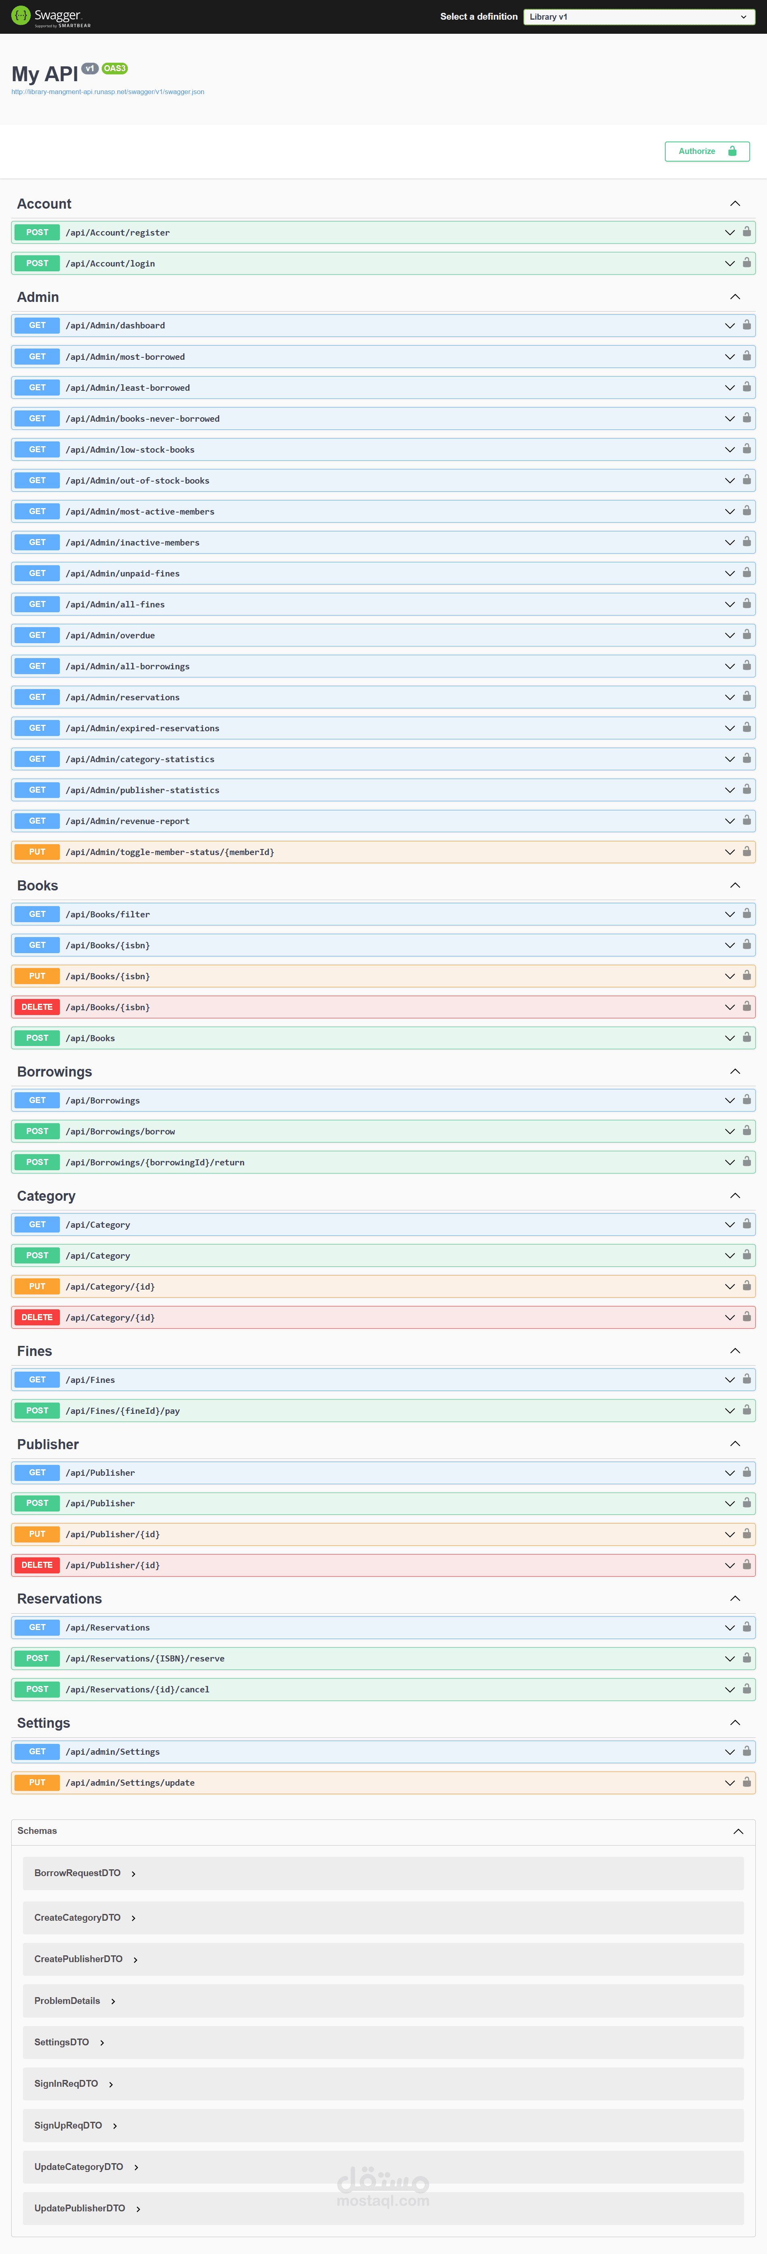Click the lock icon on DELETE /api/Category/{id}
The height and width of the screenshot is (2254, 767).
pos(746,1317)
